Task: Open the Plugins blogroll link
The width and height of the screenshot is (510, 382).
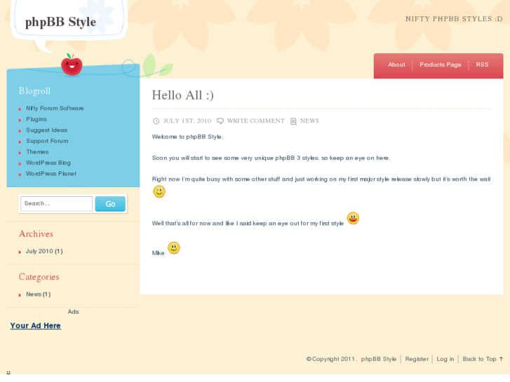Action: click(36, 119)
